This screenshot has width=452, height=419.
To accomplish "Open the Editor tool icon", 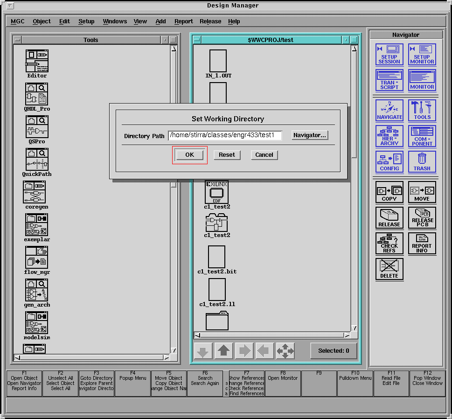I will pyautogui.click(x=37, y=61).
